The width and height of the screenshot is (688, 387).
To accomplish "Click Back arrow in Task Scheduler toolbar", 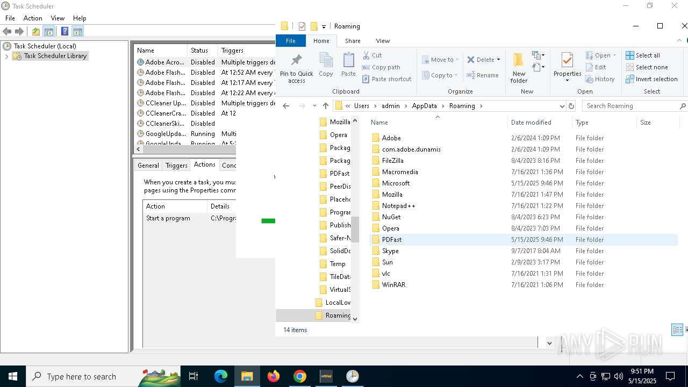I will [8, 32].
